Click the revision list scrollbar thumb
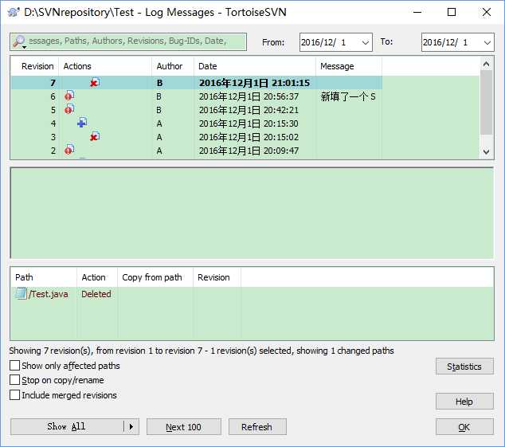The image size is (505, 447). (487, 103)
